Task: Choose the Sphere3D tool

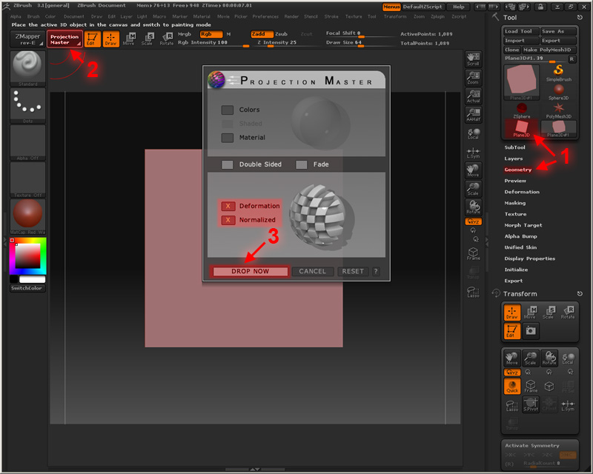Action: pos(559,92)
